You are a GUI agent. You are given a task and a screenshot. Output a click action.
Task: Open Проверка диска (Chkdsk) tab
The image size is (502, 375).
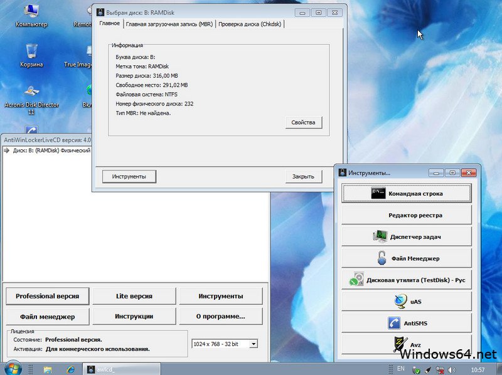250,24
